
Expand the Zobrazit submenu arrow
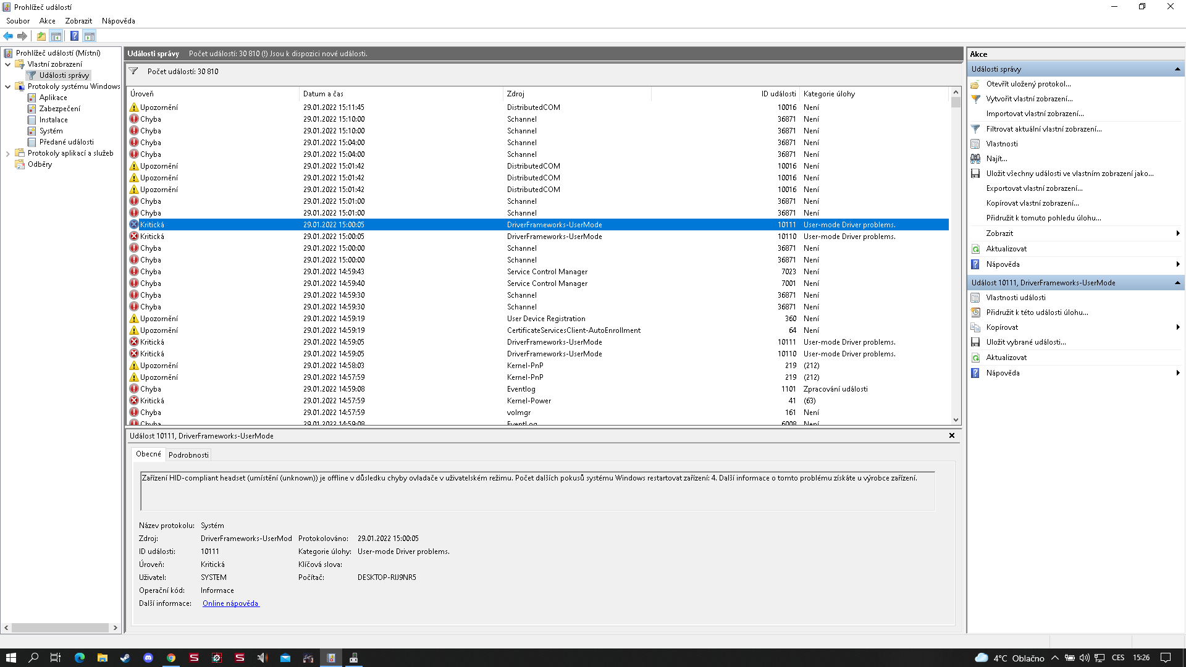point(1177,233)
